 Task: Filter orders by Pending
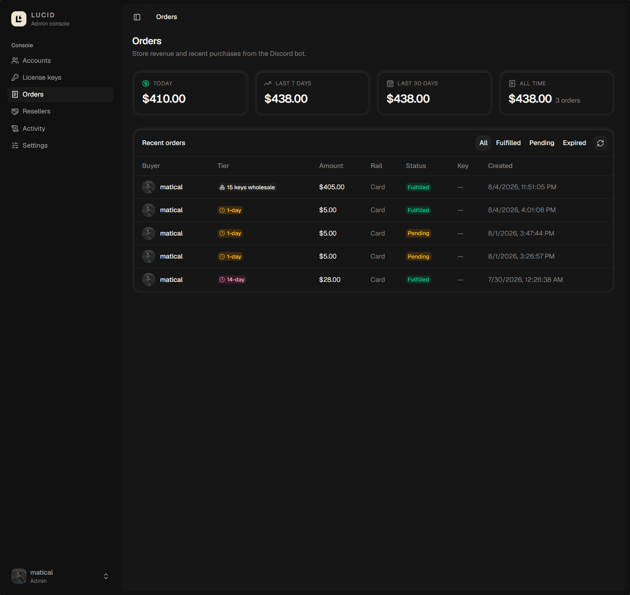click(x=542, y=143)
